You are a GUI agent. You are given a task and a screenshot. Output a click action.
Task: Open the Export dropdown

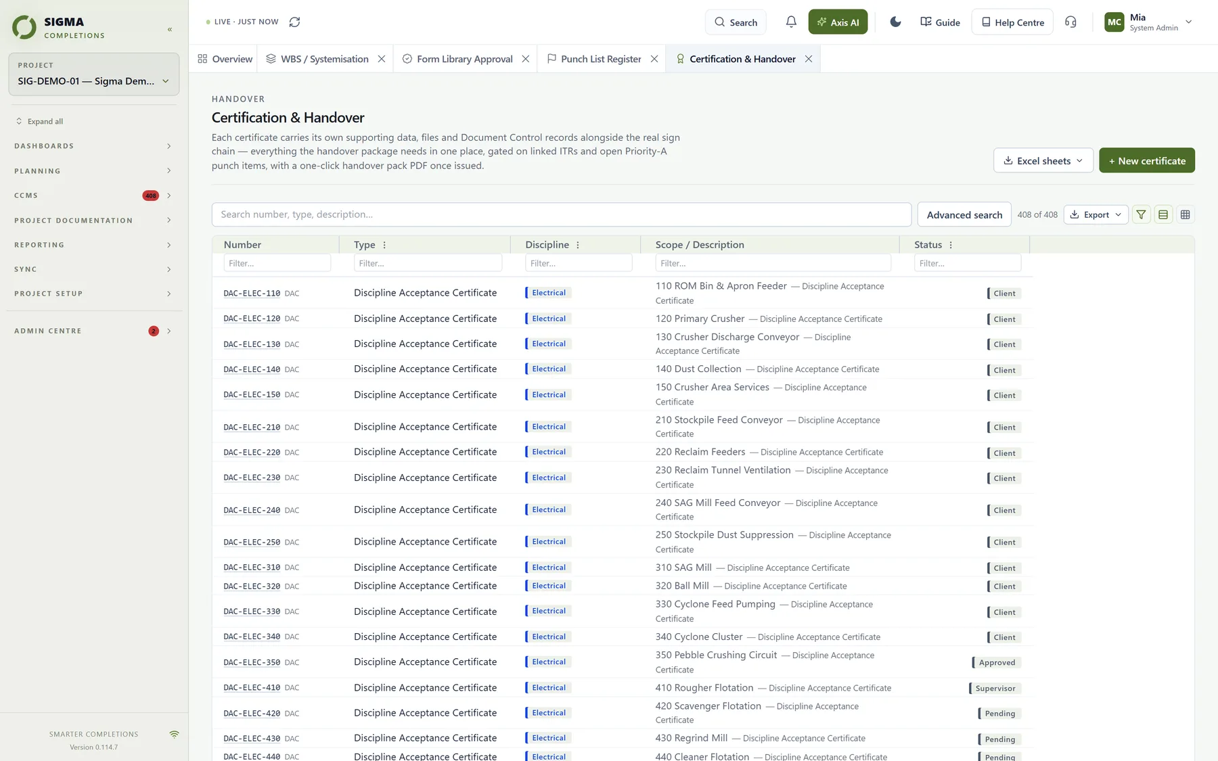1096,214
